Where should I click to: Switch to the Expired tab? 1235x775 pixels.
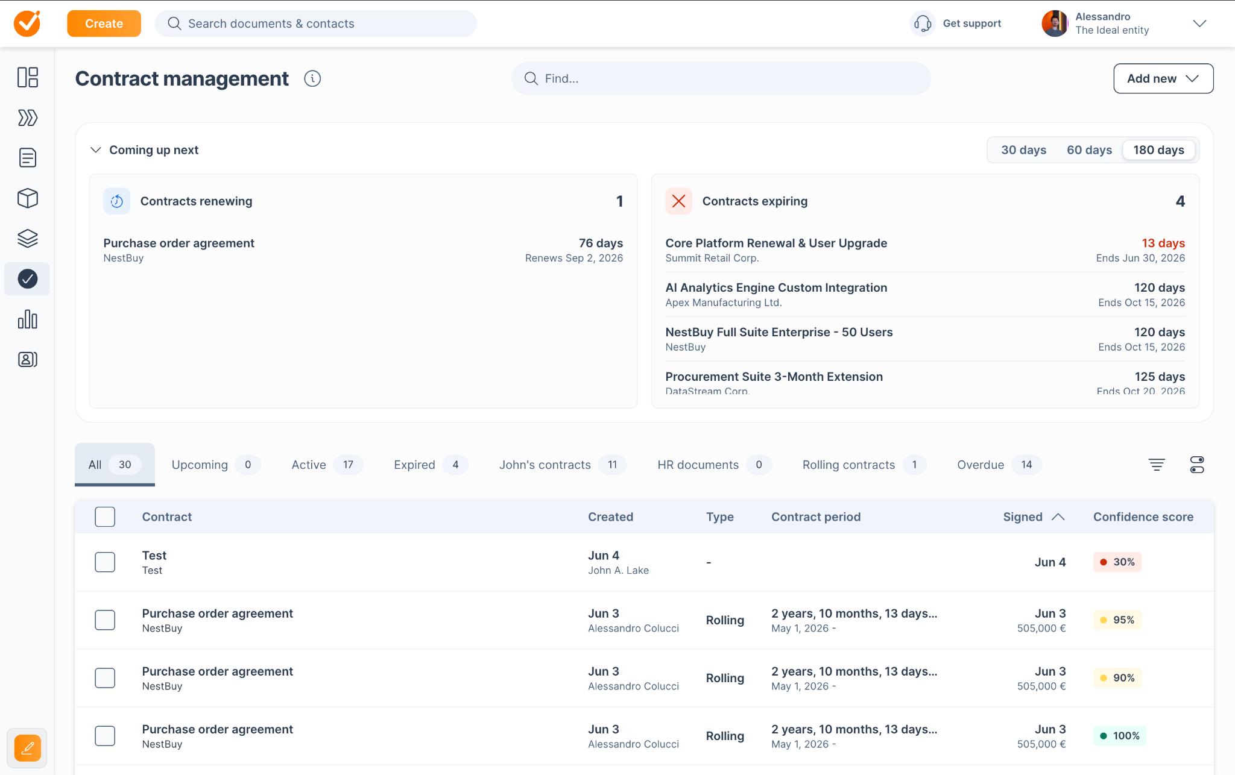click(431, 465)
